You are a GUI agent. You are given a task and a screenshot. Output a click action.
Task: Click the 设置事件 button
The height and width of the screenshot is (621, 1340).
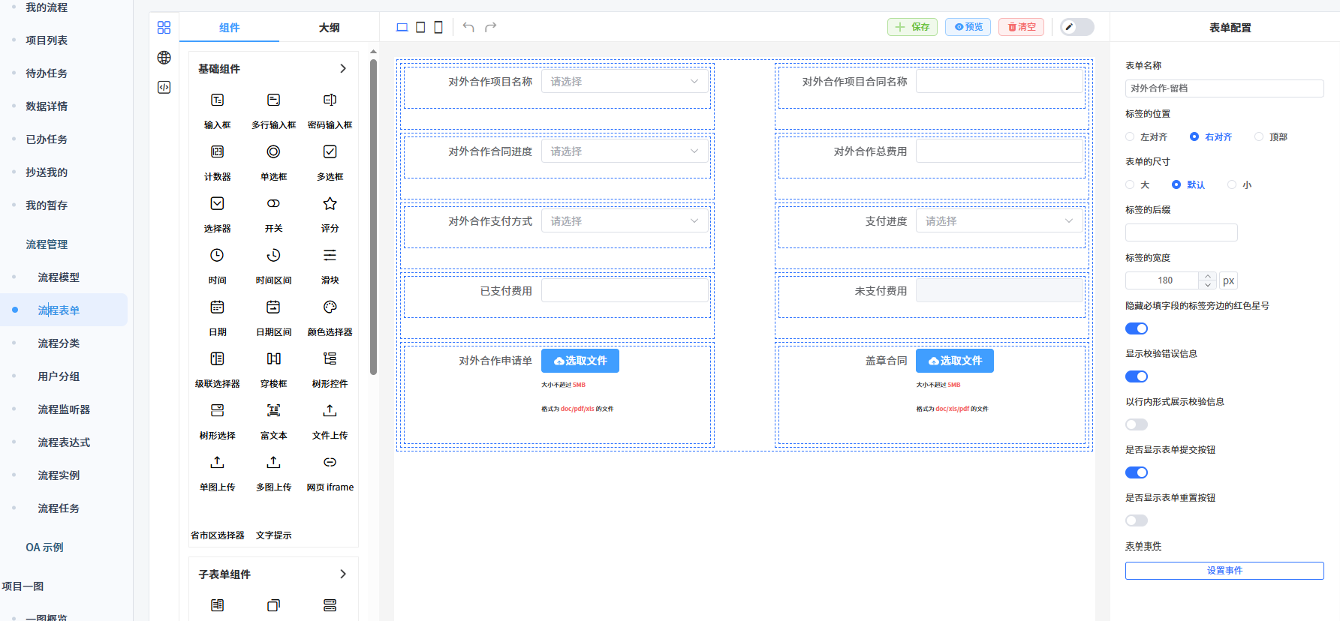click(x=1224, y=571)
